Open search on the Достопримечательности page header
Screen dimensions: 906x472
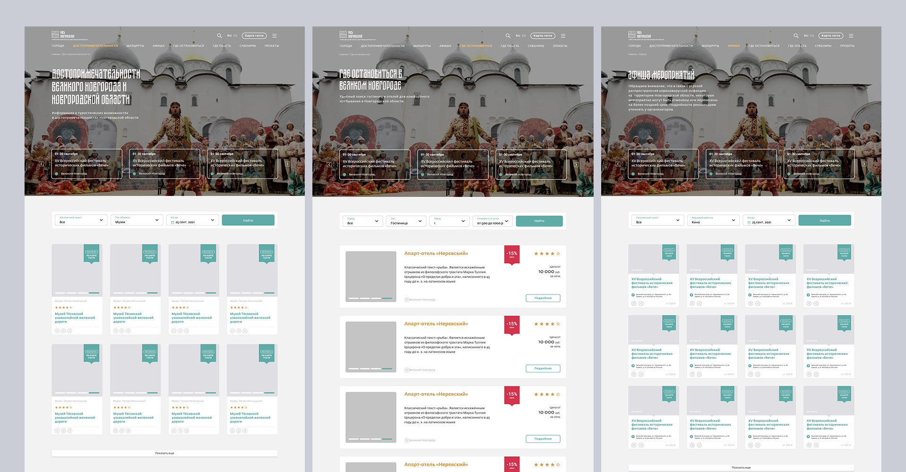(x=219, y=36)
